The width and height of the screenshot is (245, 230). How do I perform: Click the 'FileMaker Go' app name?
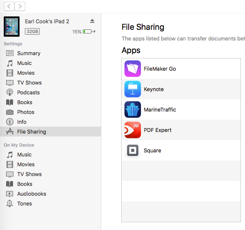[160, 69]
